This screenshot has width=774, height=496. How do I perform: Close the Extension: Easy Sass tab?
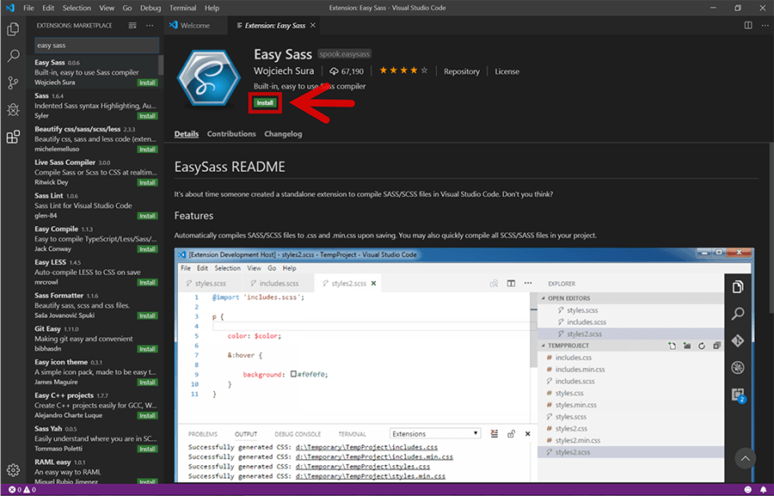(313, 25)
